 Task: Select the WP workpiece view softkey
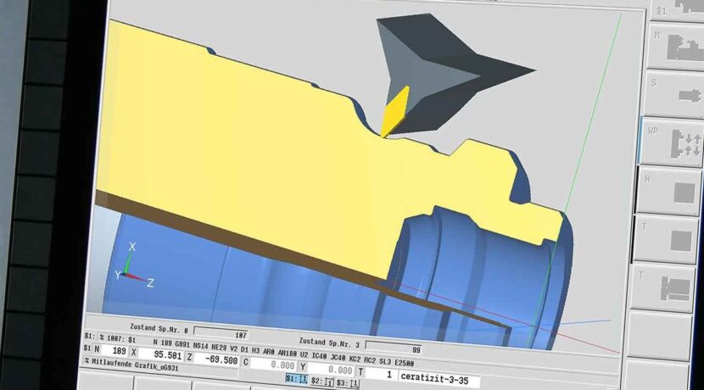[671, 142]
